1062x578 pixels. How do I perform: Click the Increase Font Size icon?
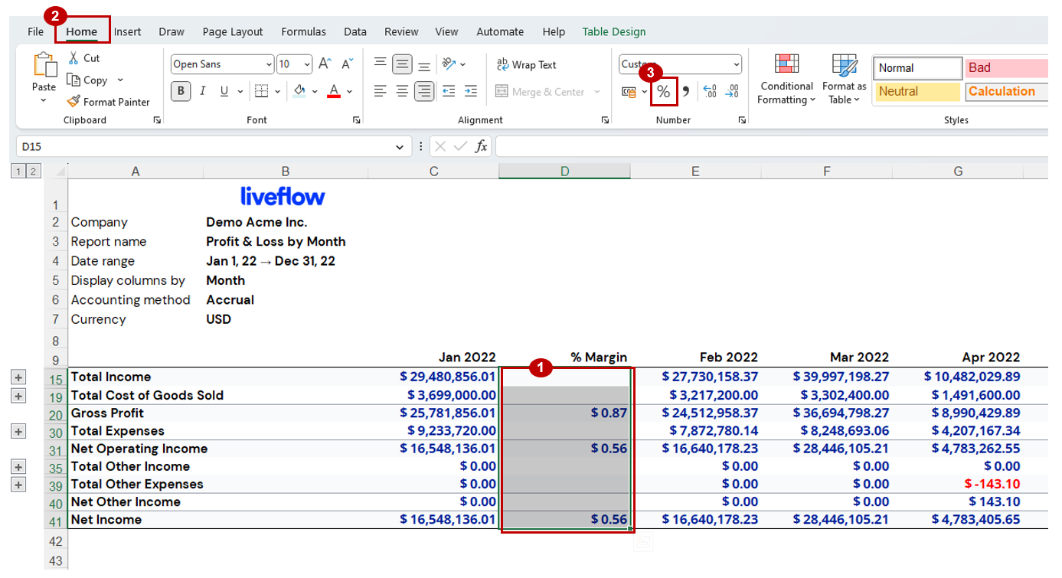pos(325,64)
